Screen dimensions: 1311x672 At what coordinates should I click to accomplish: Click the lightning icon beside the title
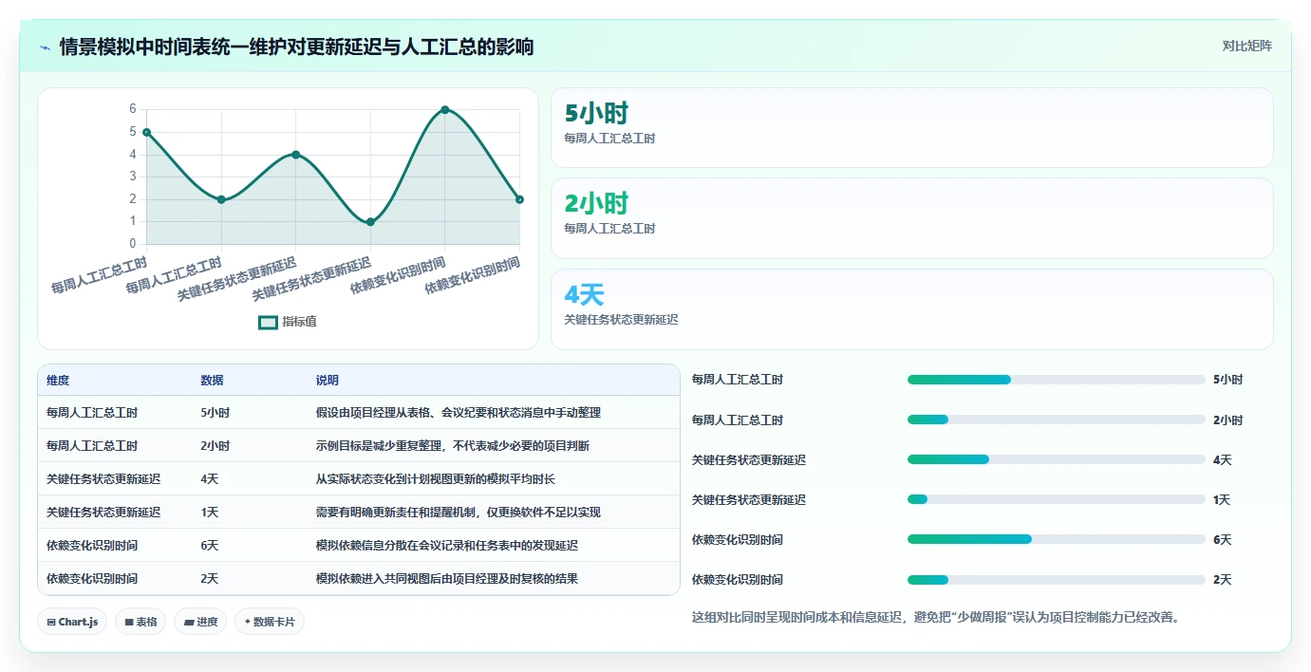click(46, 47)
